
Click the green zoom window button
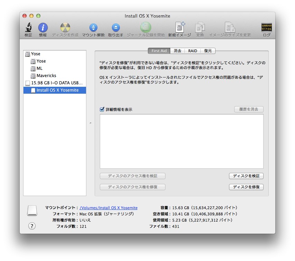point(38,16)
